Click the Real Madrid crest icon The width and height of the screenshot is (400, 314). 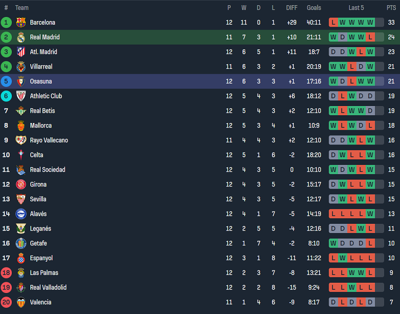[x=21, y=37]
